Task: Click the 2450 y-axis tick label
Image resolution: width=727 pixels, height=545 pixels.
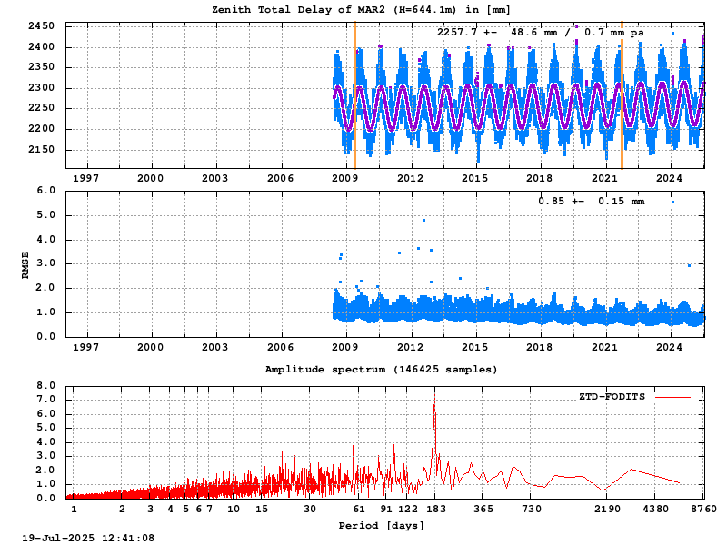Action: tap(41, 26)
